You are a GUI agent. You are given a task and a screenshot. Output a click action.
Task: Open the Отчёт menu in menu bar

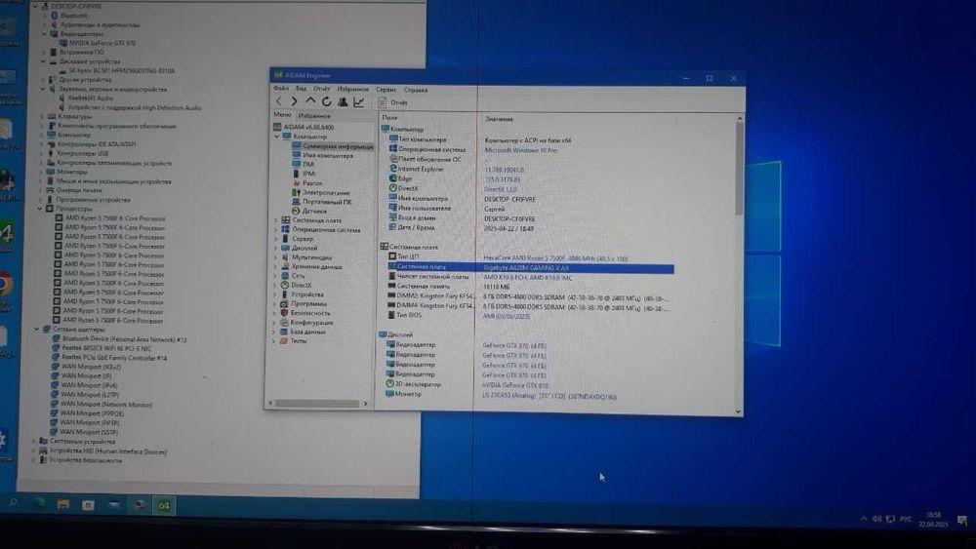point(321,89)
